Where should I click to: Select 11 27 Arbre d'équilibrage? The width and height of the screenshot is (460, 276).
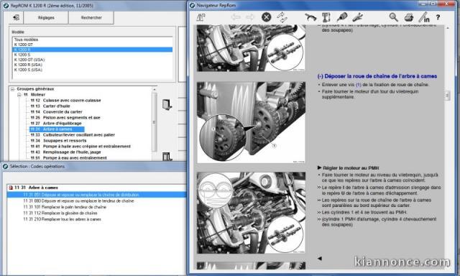[56, 123]
